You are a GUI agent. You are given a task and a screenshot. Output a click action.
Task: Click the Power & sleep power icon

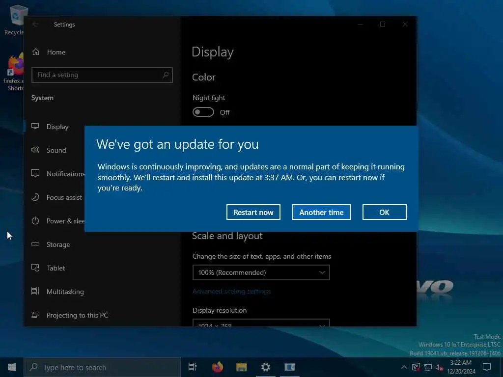[x=35, y=220]
